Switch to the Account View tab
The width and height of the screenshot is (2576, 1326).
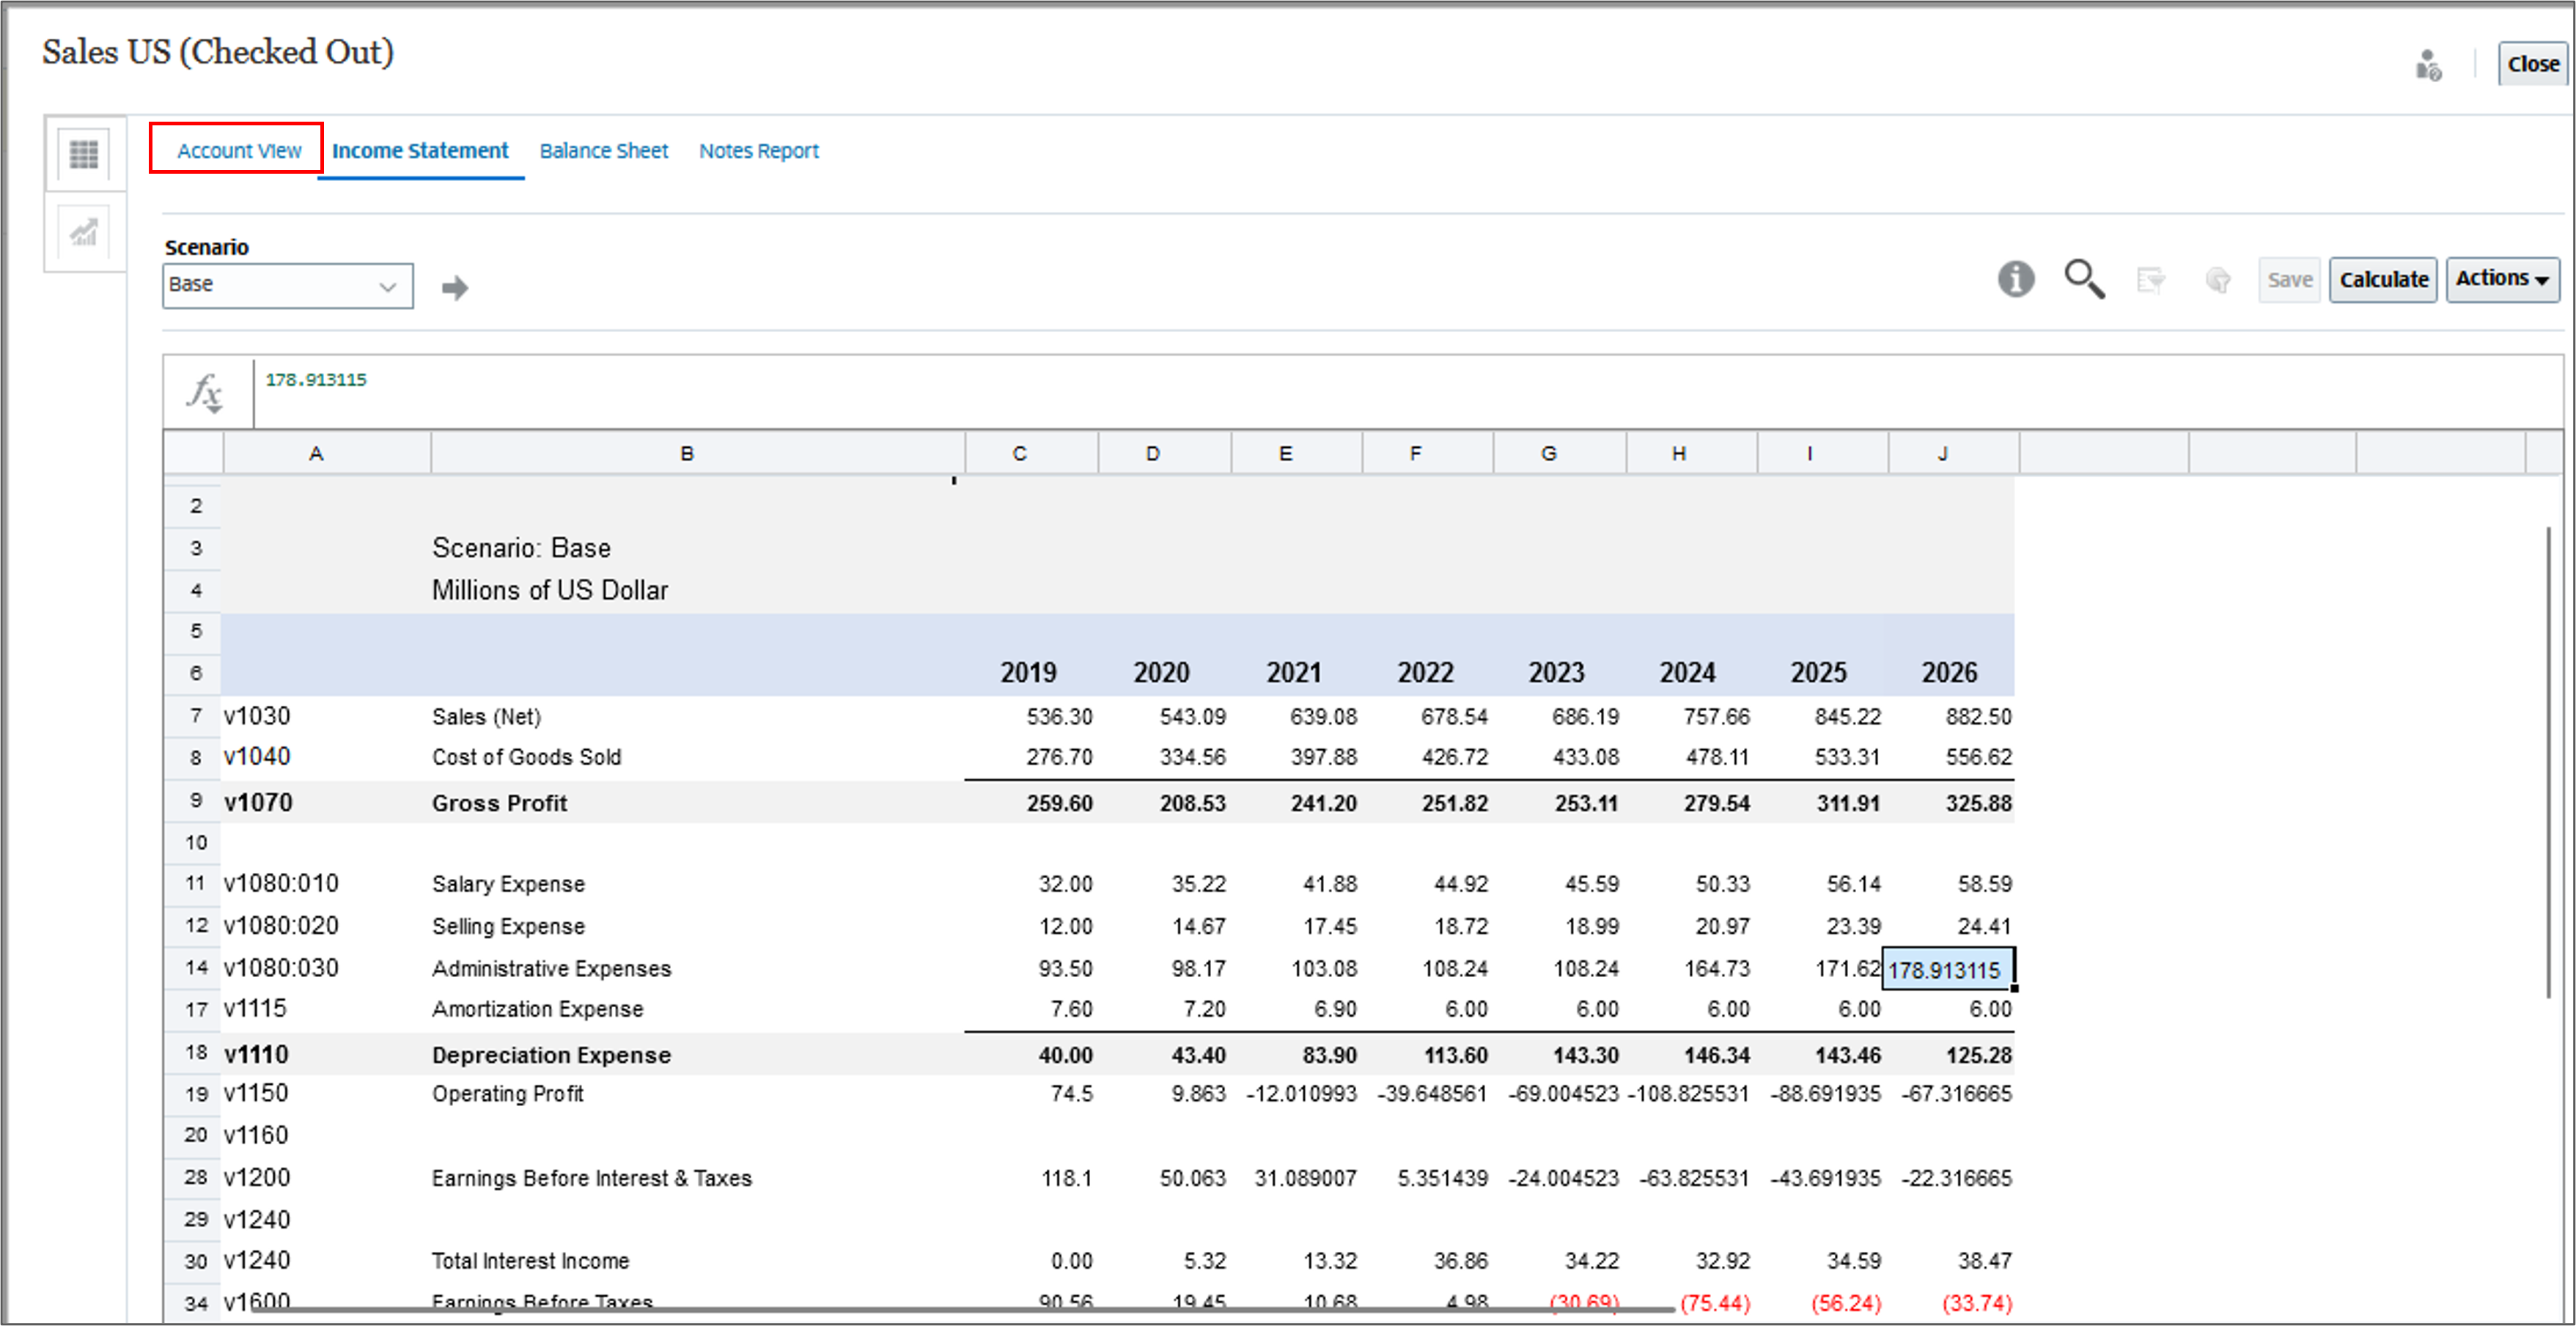(x=238, y=150)
